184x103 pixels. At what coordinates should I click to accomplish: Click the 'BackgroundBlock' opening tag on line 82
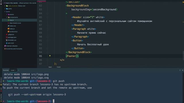[78, 6]
